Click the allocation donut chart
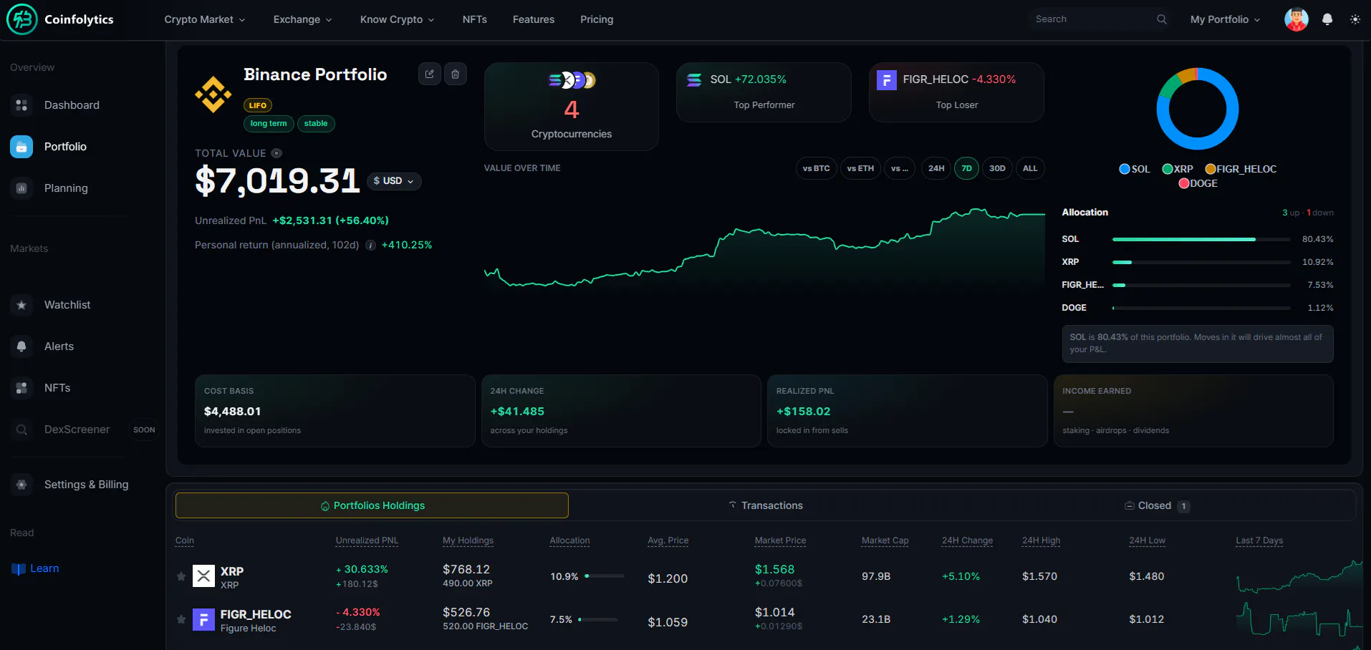 [1198, 109]
